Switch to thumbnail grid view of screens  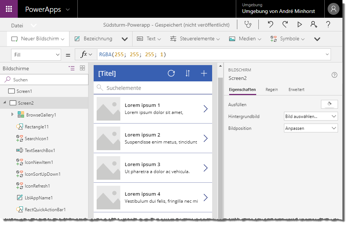(x=82, y=68)
